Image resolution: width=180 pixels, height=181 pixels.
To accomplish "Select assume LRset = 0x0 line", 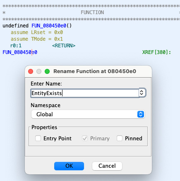I will pyautogui.click(x=37, y=32).
